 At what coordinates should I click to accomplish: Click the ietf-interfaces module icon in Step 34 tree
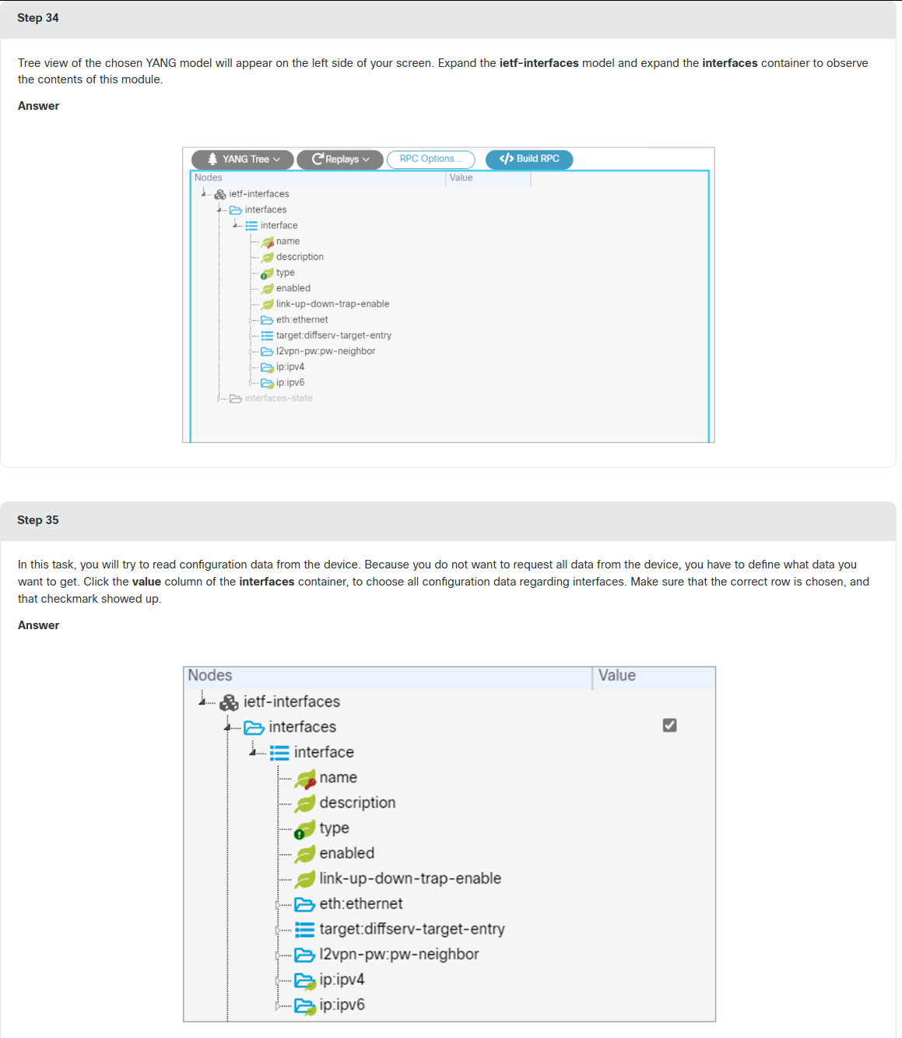point(220,194)
